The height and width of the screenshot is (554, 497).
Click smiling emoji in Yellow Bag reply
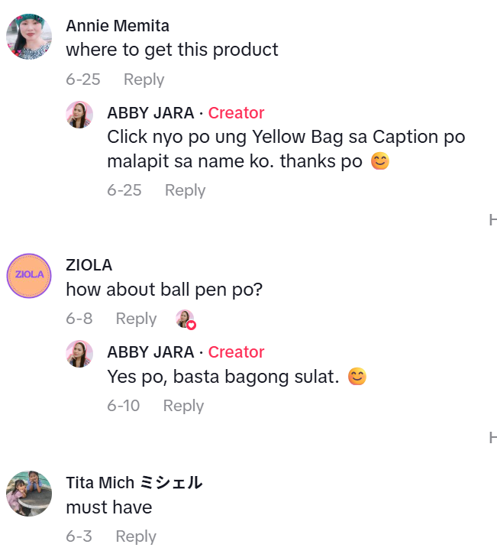pyautogui.click(x=379, y=162)
